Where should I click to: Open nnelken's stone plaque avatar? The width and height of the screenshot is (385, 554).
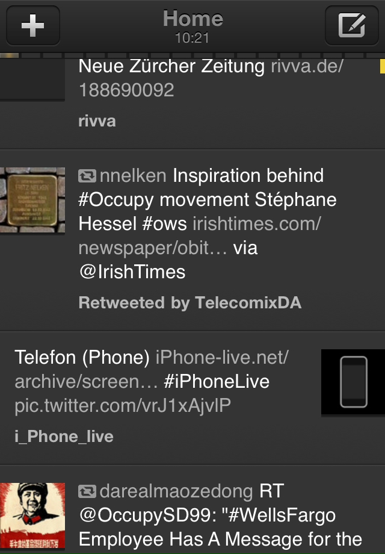point(32,200)
